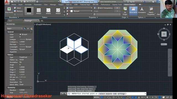Open the Annotate ribbon tab
Viewport: 177px width, 99px height.
(28, 4)
